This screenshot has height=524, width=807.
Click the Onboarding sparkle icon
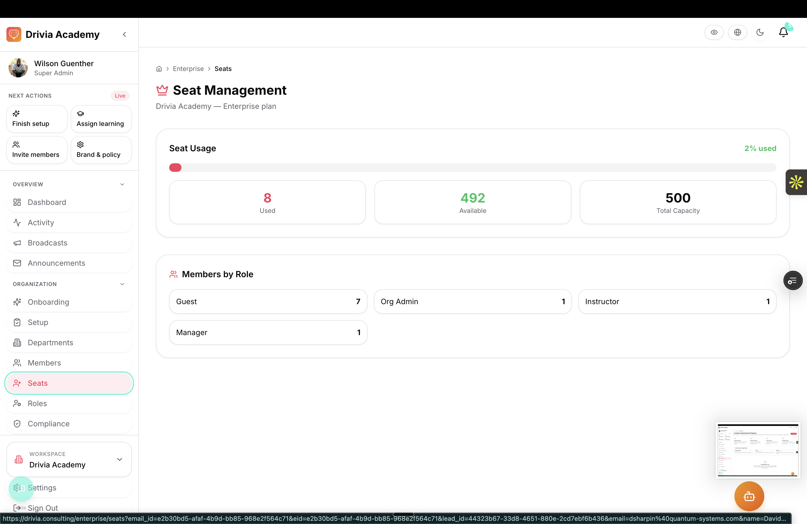[x=17, y=302]
